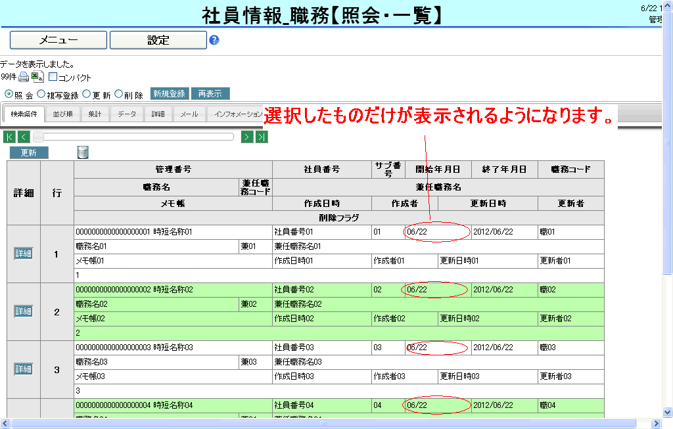Viewport: 673px width, 429px height.
Task: Switch to the 集計 tab
Action: point(95,114)
